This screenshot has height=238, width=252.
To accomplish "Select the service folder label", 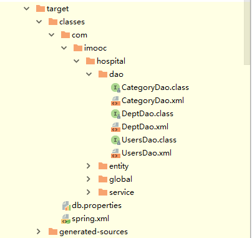I will tap(122, 192).
